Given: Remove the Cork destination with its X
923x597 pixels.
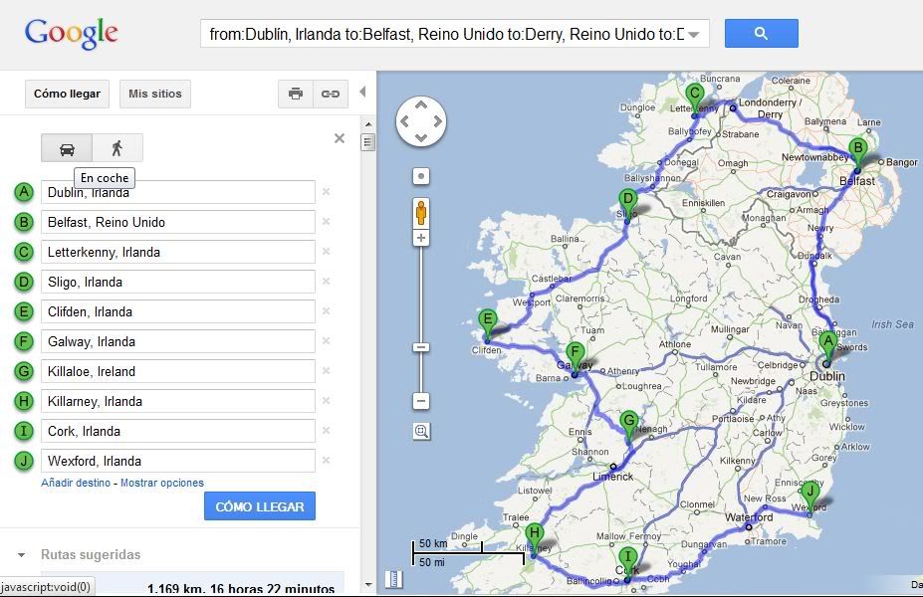Looking at the screenshot, I should click(327, 431).
